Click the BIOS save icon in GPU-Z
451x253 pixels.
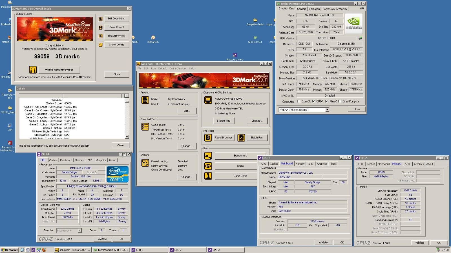click(360, 38)
